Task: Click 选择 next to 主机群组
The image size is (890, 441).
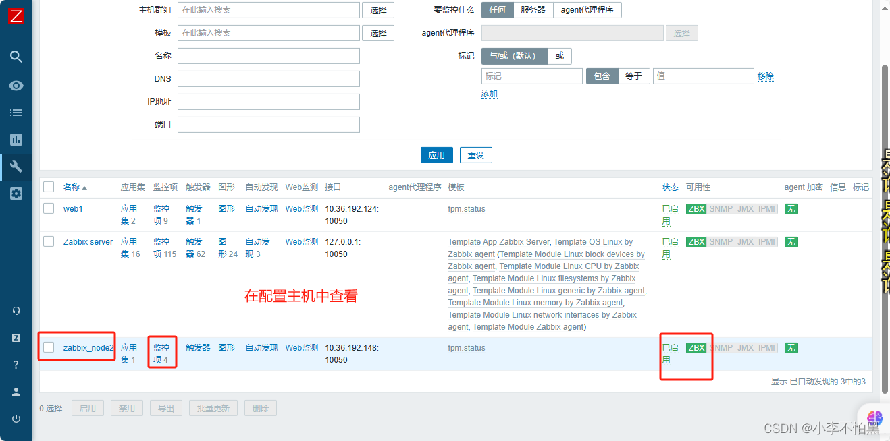Action: [378, 10]
